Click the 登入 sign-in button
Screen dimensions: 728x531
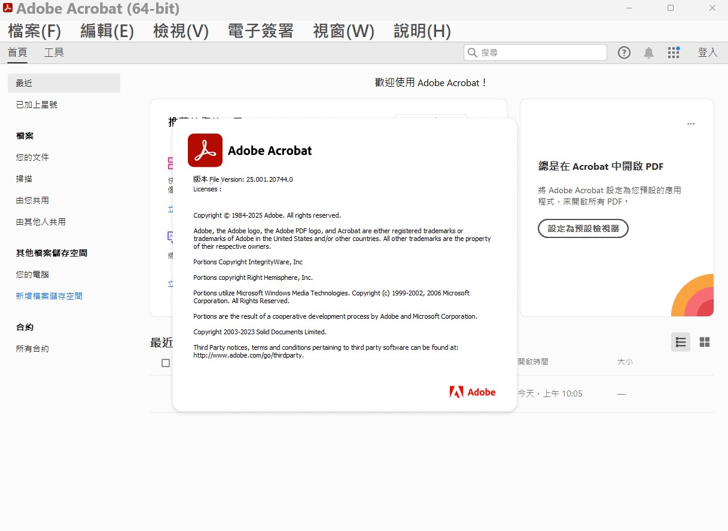(x=707, y=53)
